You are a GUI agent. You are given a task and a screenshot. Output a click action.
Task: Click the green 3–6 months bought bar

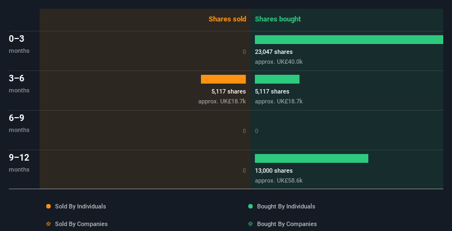pyautogui.click(x=277, y=79)
